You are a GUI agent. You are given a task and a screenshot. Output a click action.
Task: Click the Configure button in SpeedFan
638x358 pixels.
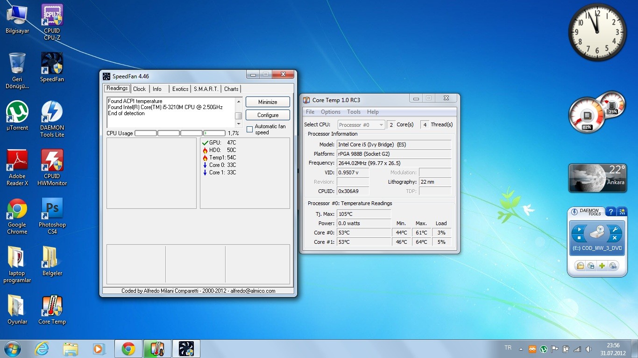268,115
